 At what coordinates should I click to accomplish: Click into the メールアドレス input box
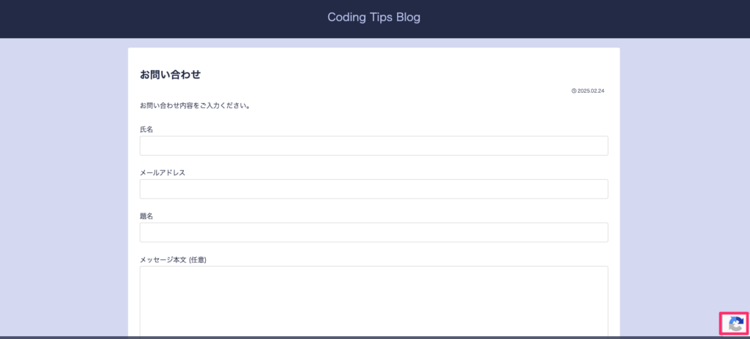tap(374, 189)
